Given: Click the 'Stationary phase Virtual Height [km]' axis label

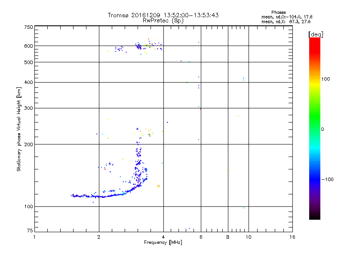Looking at the screenshot, I should [x=19, y=129].
